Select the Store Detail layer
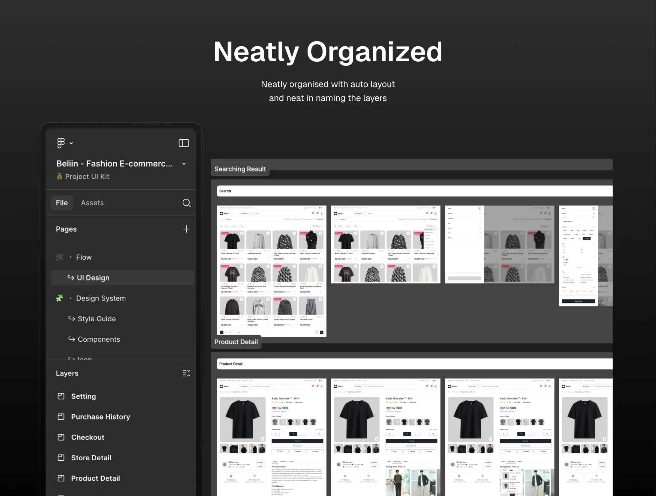The height and width of the screenshot is (496, 656). (91, 458)
